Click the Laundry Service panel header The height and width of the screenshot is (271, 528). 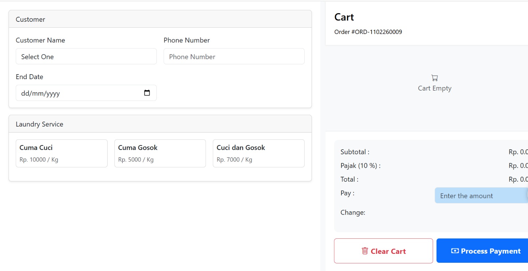click(160, 124)
